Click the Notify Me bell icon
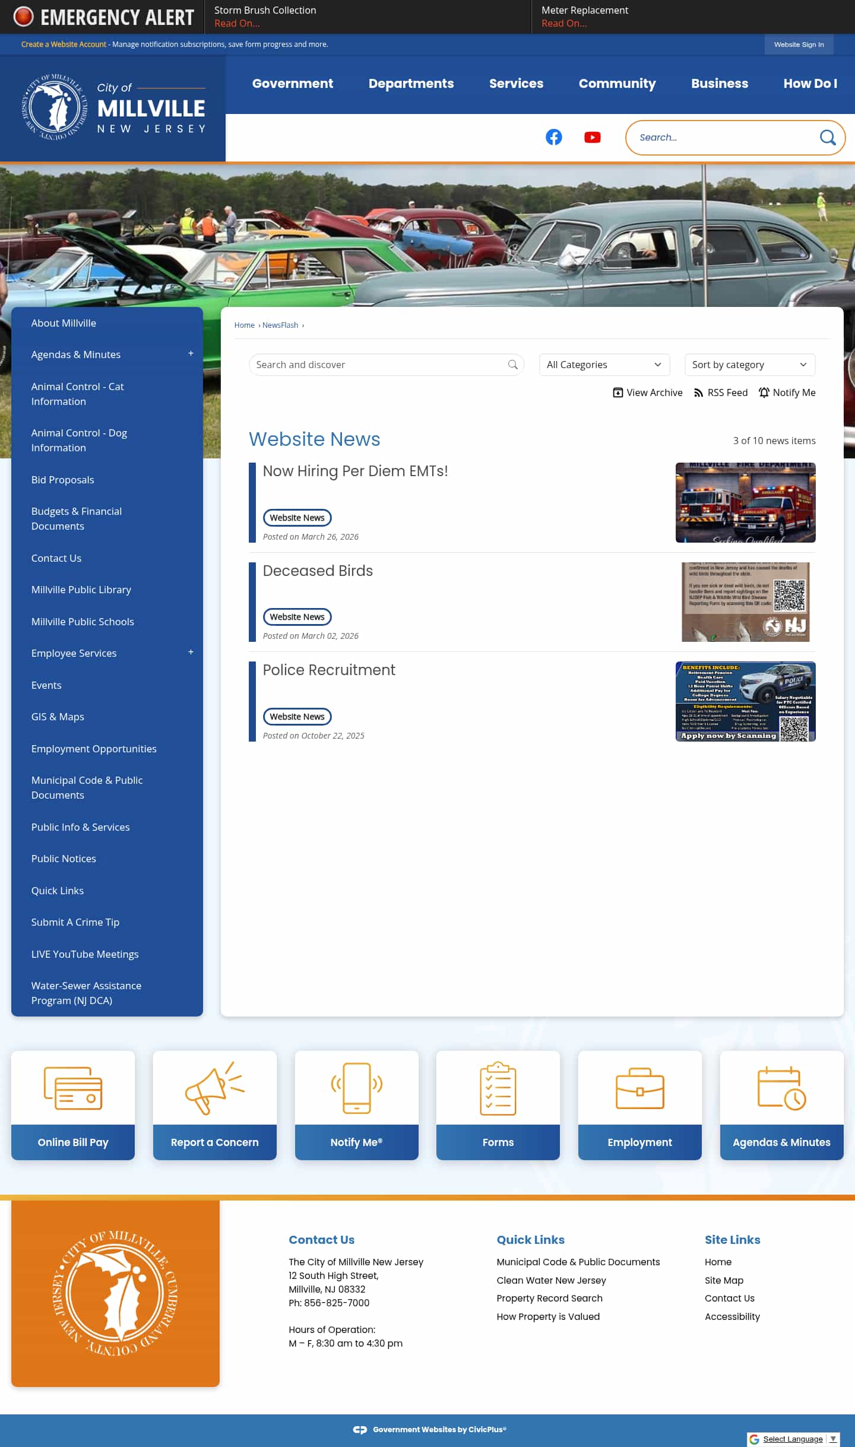This screenshot has width=855, height=1447. coord(764,392)
